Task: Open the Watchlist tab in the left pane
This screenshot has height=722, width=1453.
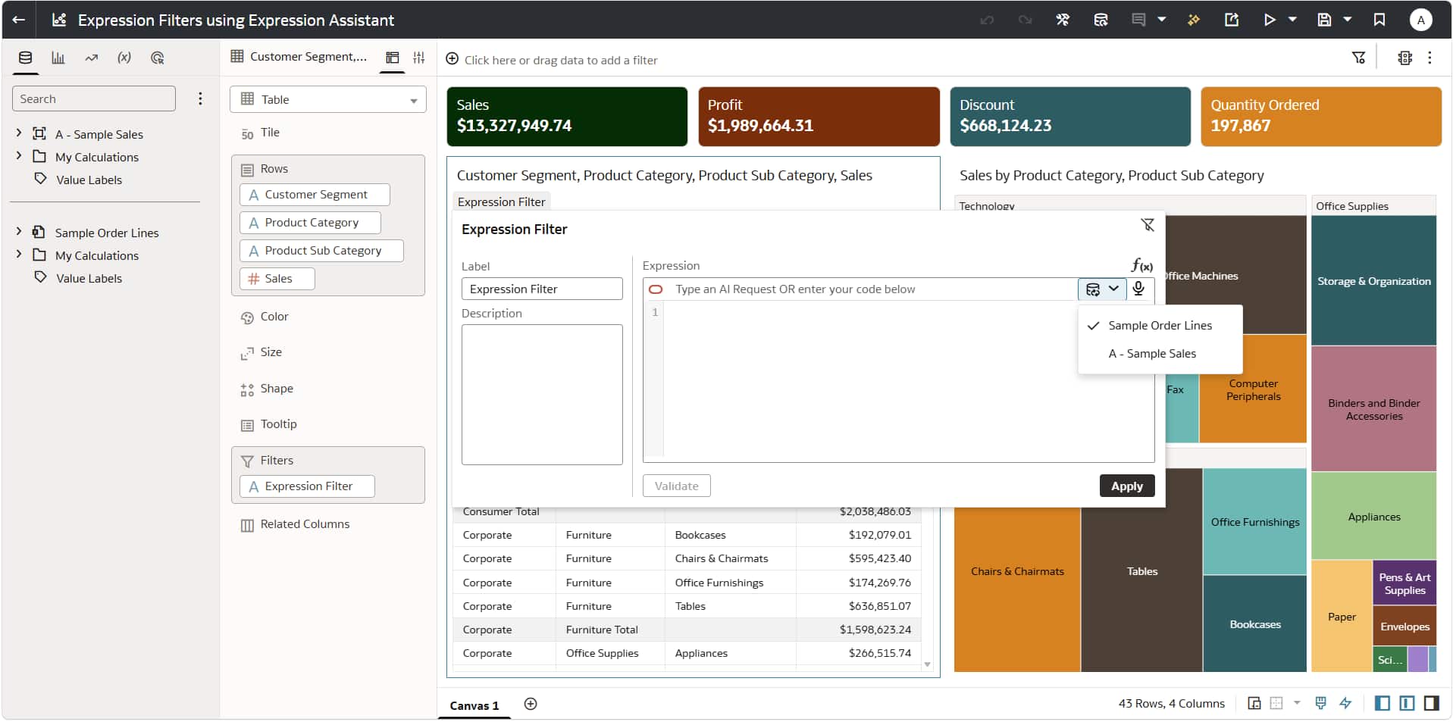Action: pyautogui.click(x=158, y=58)
